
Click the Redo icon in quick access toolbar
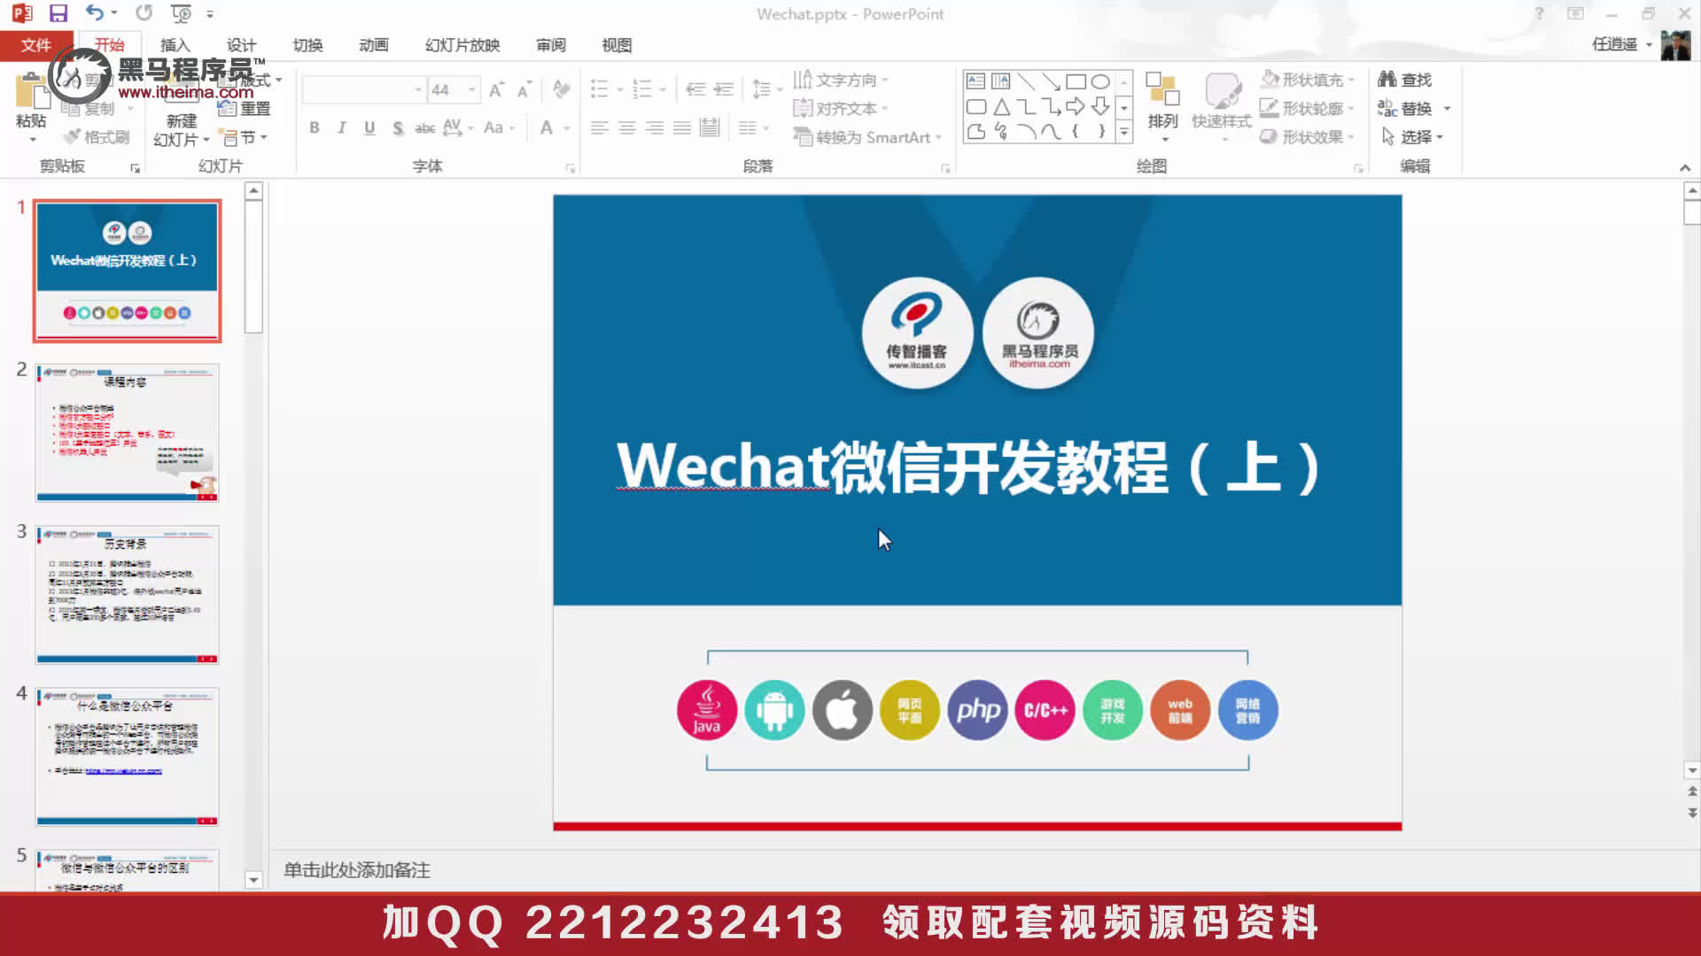coord(144,13)
